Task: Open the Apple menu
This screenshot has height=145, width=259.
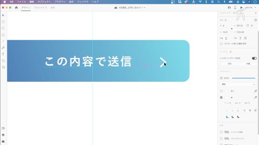Action: 5,2
